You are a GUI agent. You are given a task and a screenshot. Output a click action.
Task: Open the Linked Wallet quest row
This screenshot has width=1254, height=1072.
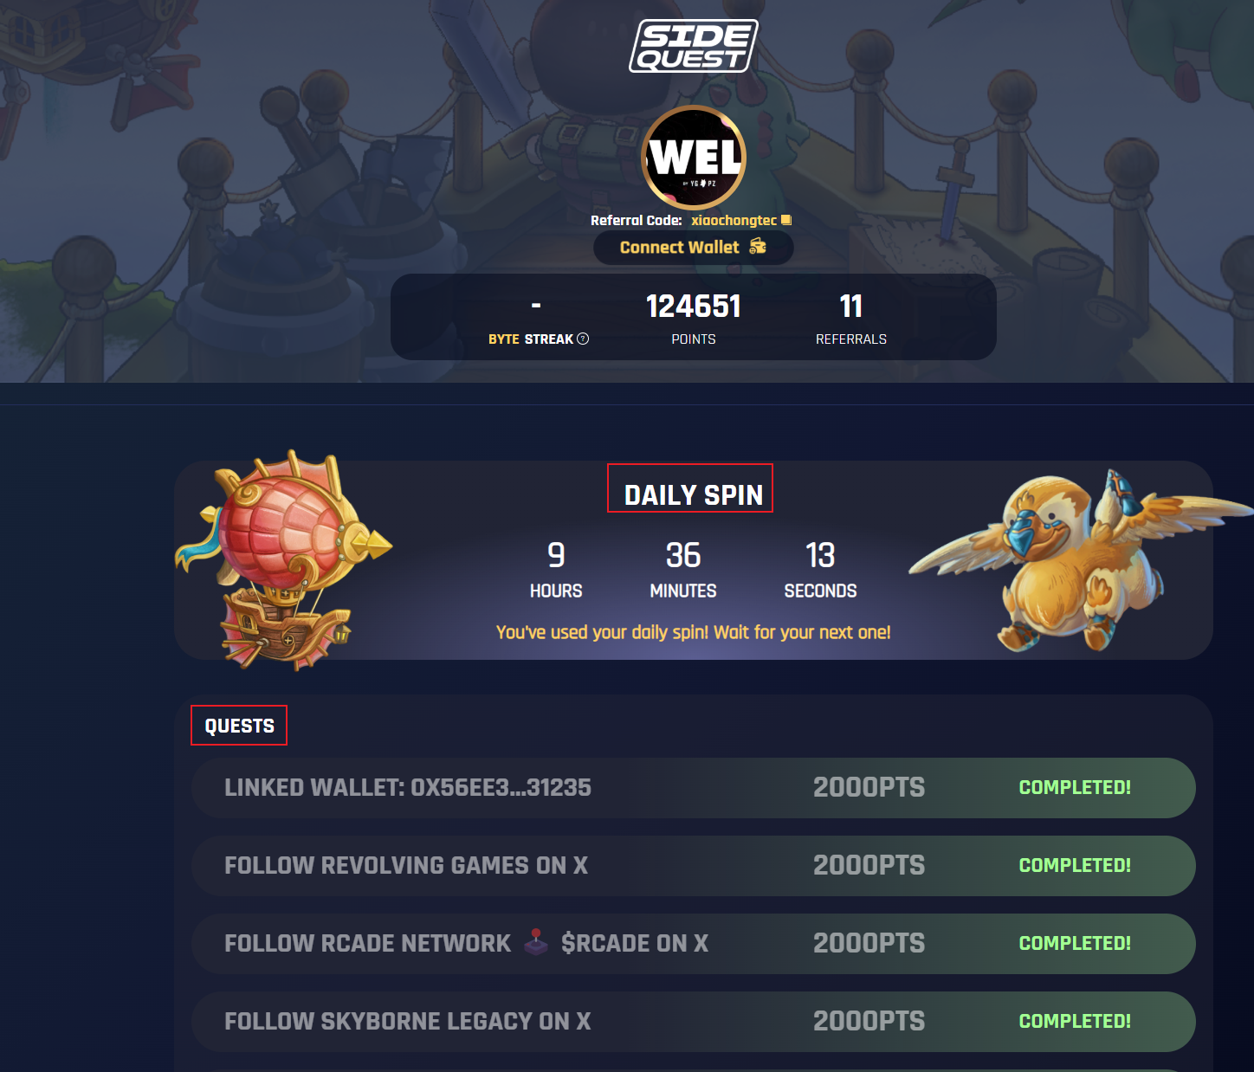(694, 788)
